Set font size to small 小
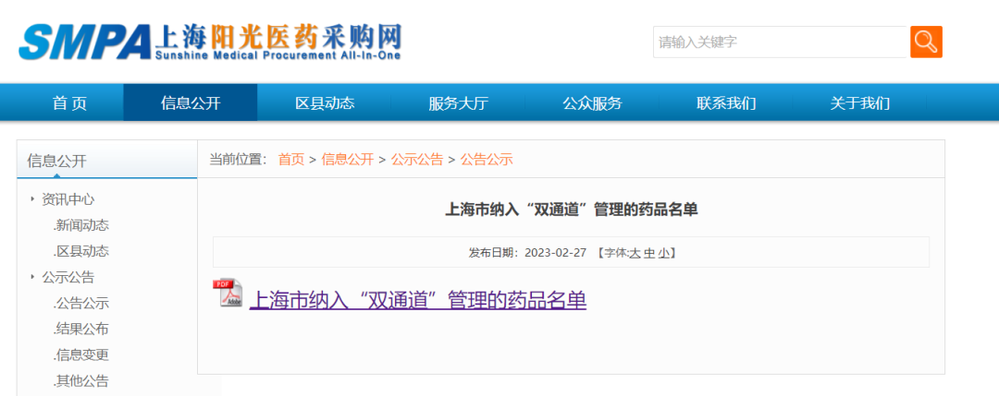This screenshot has width=999, height=396. pyautogui.click(x=663, y=253)
